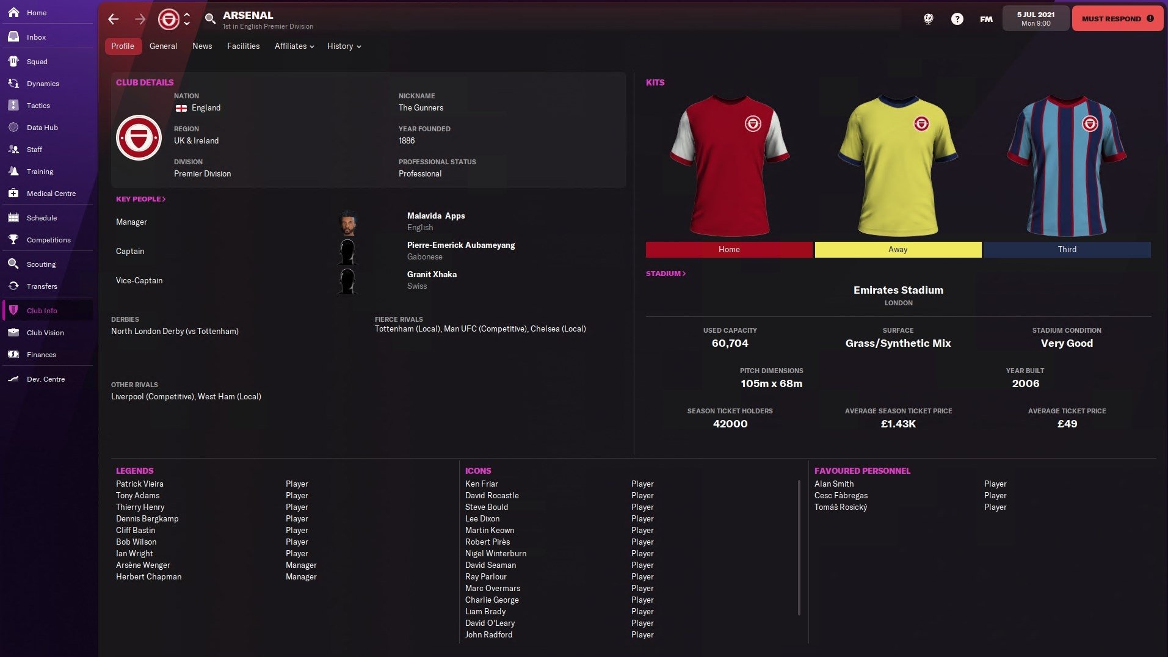Screen dimensions: 1168x657
Task: Switch to the News tab
Action: (202, 46)
